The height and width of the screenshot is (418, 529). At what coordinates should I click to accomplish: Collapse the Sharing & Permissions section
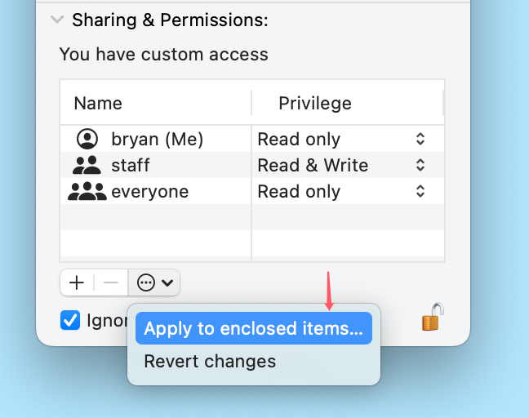[x=56, y=20]
